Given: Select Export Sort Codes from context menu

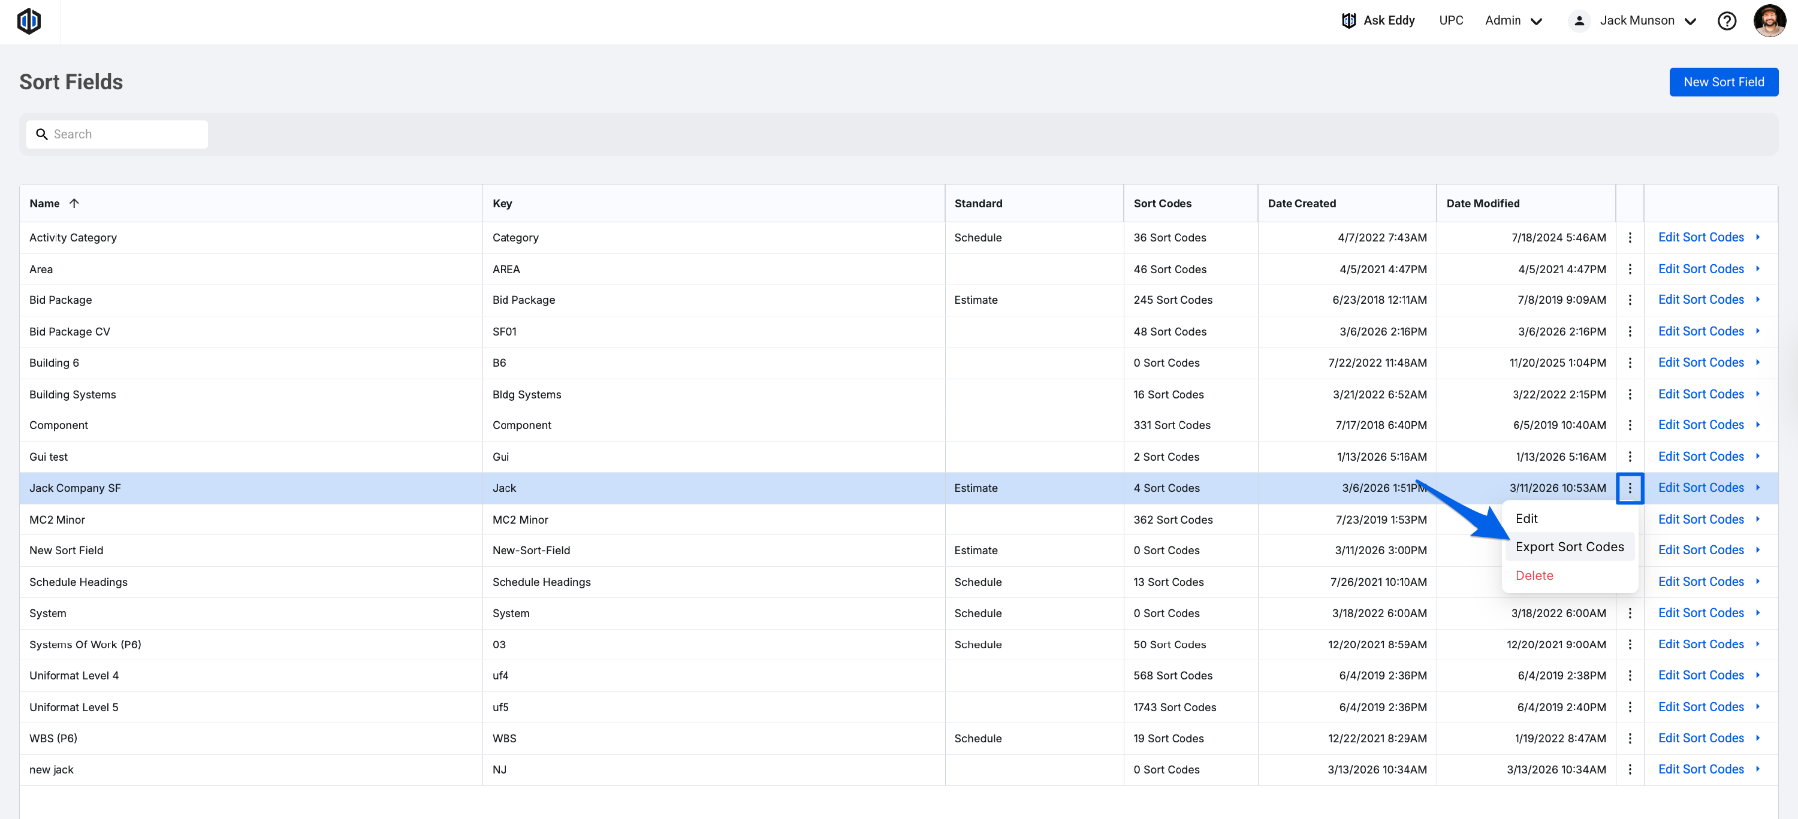Looking at the screenshot, I should [1569, 547].
